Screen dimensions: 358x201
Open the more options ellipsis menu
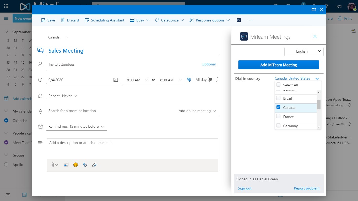[x=251, y=20]
